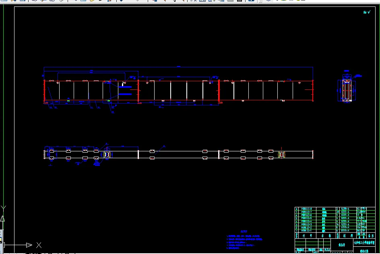
Task: Select the technical requirements heading above the notes
Action: 244,231
